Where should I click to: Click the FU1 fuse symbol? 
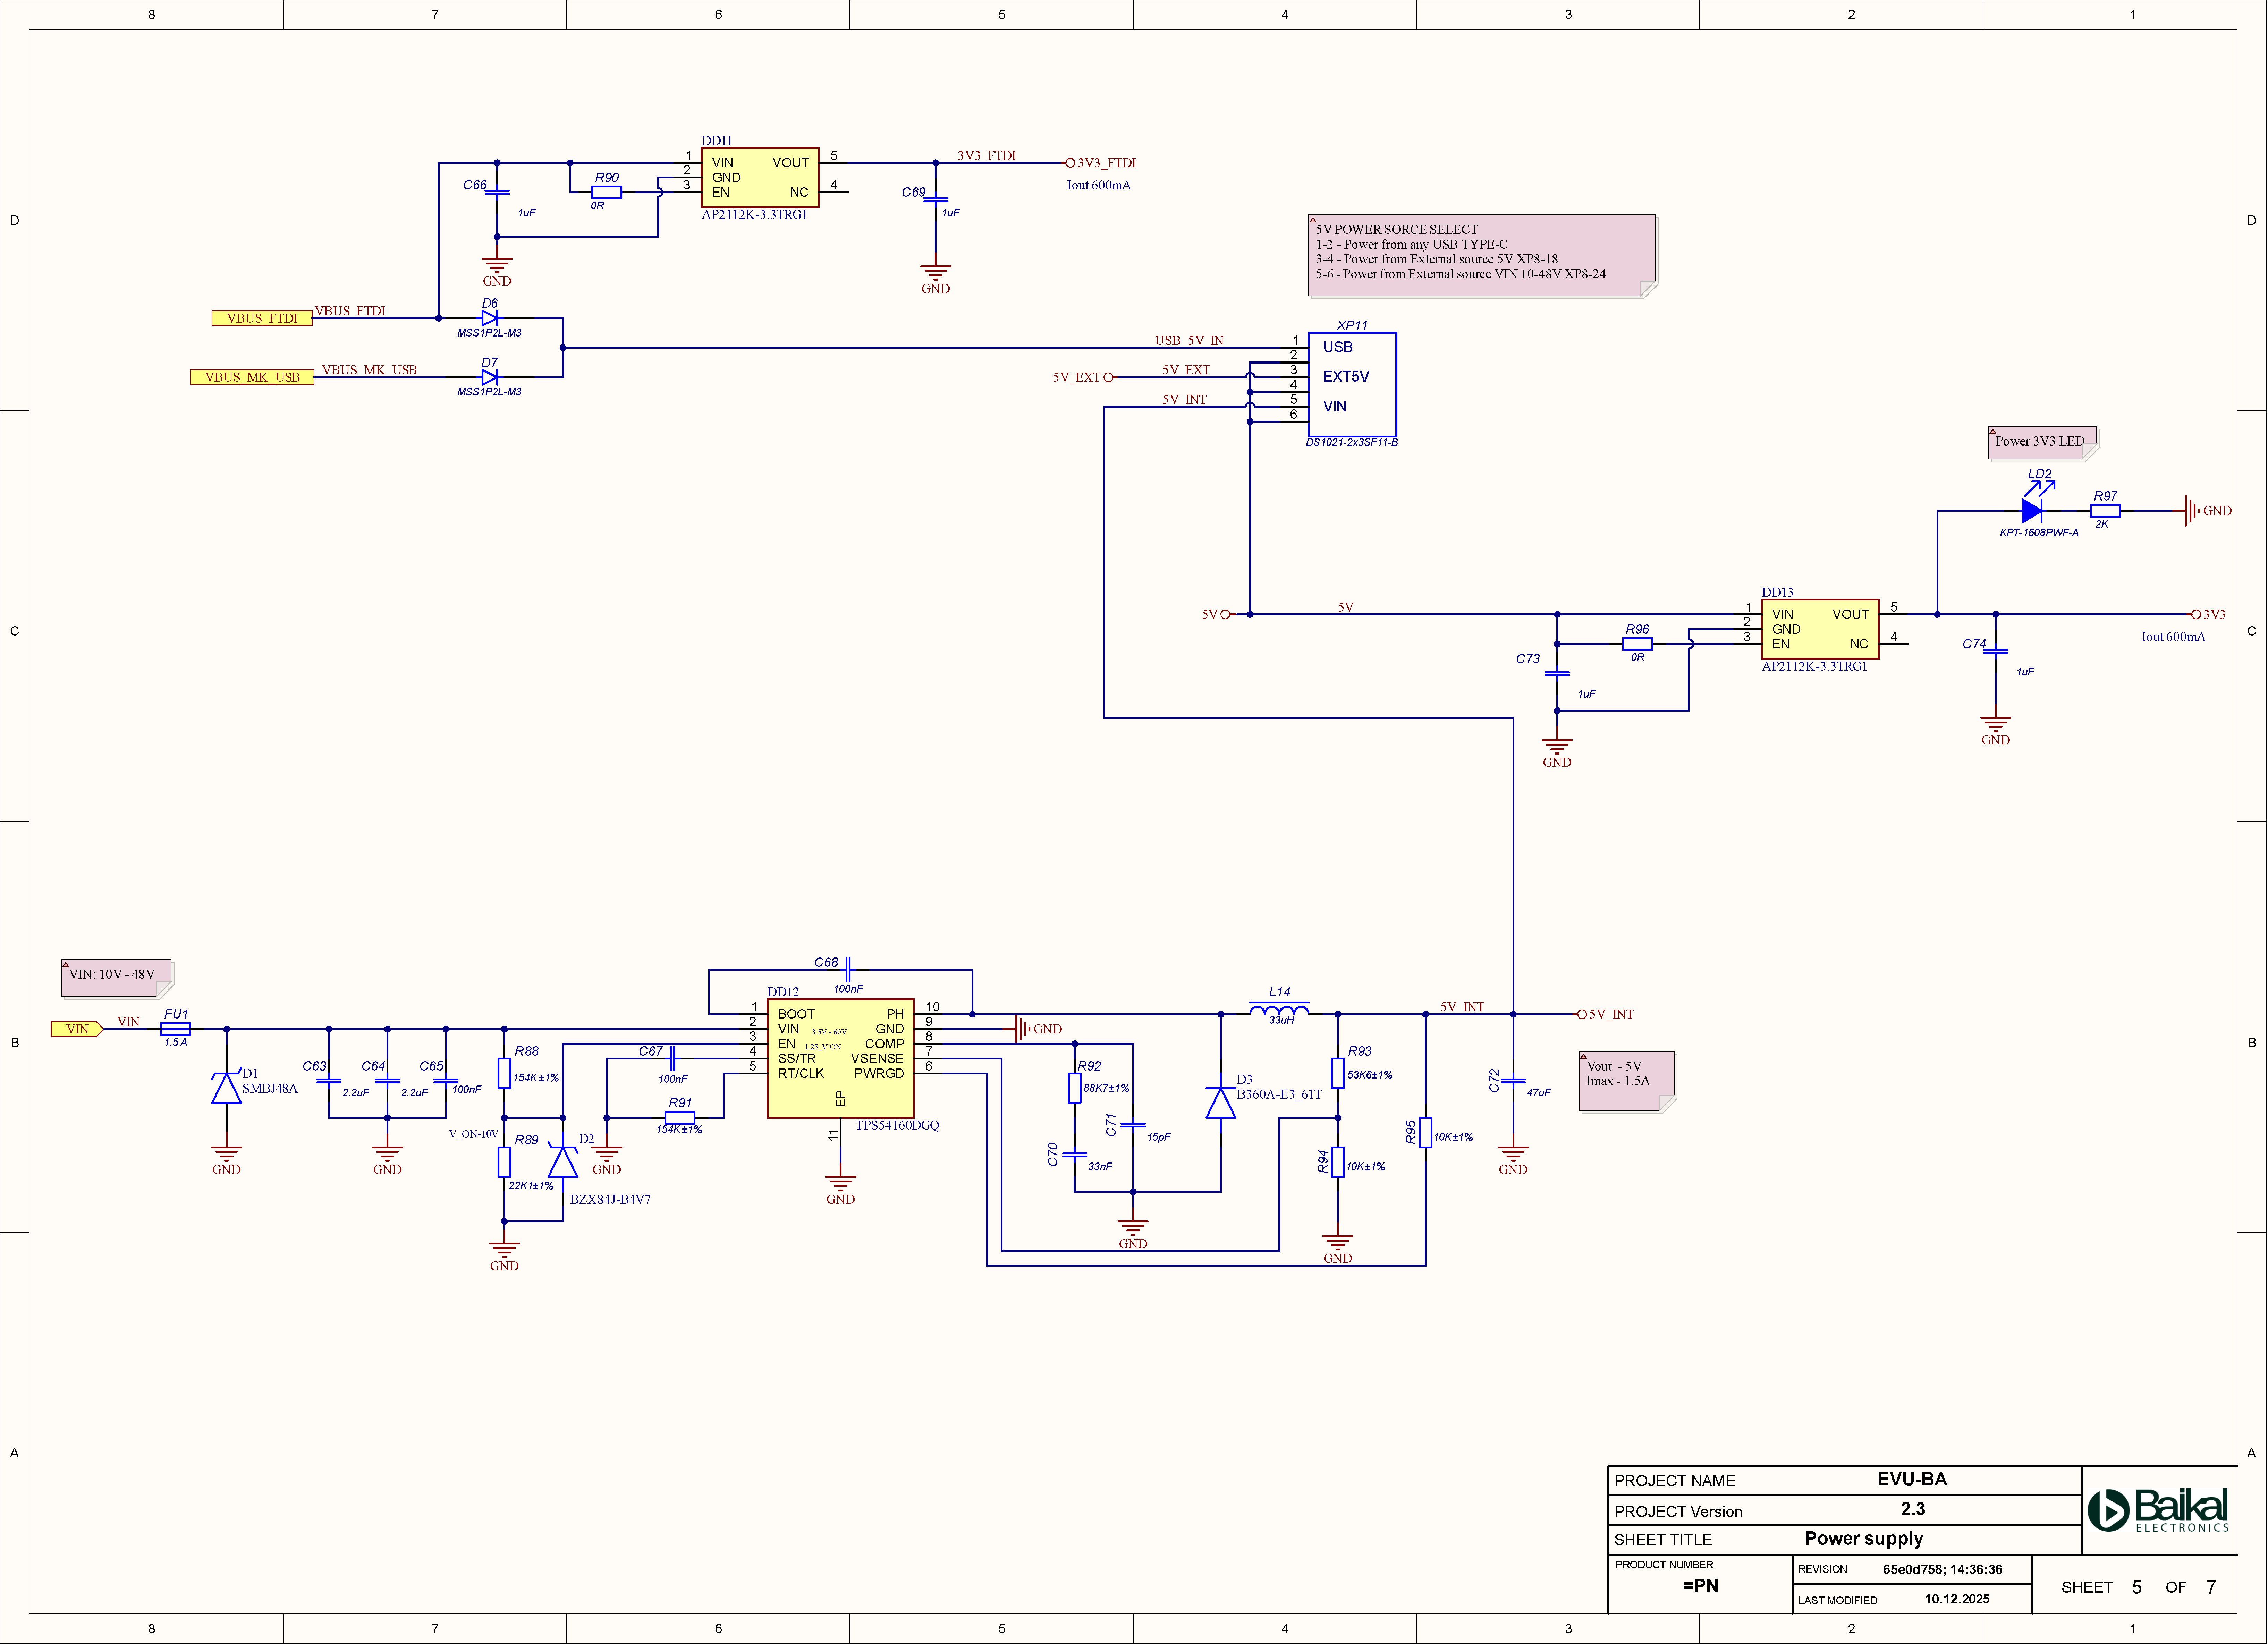pyautogui.click(x=175, y=1029)
